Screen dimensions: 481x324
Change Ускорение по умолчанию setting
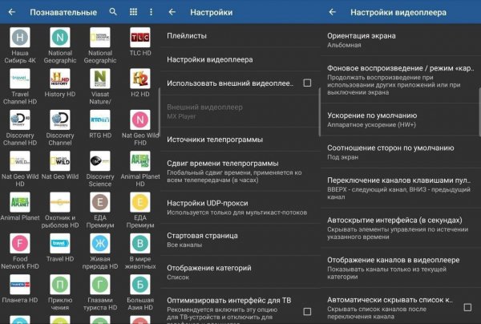pyautogui.click(x=401, y=119)
